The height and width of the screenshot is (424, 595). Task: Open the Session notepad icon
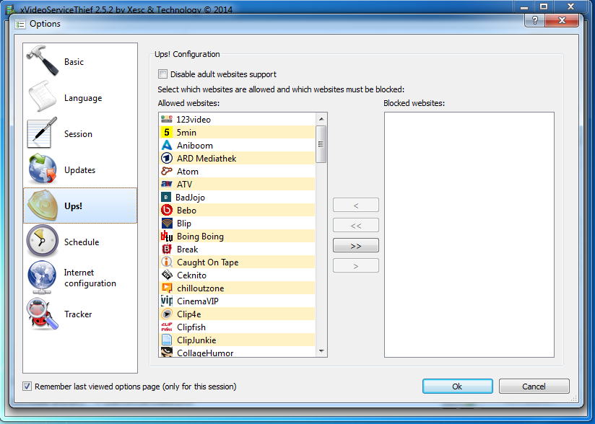click(x=43, y=134)
